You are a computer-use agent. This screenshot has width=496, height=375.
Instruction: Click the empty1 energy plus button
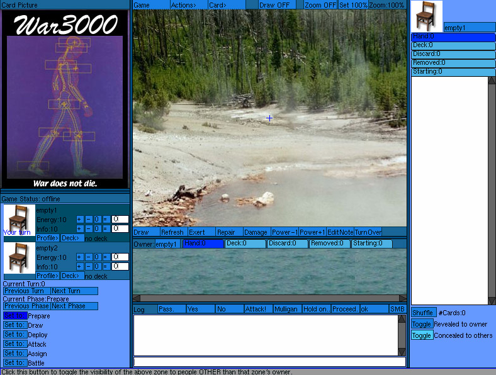[80, 220]
